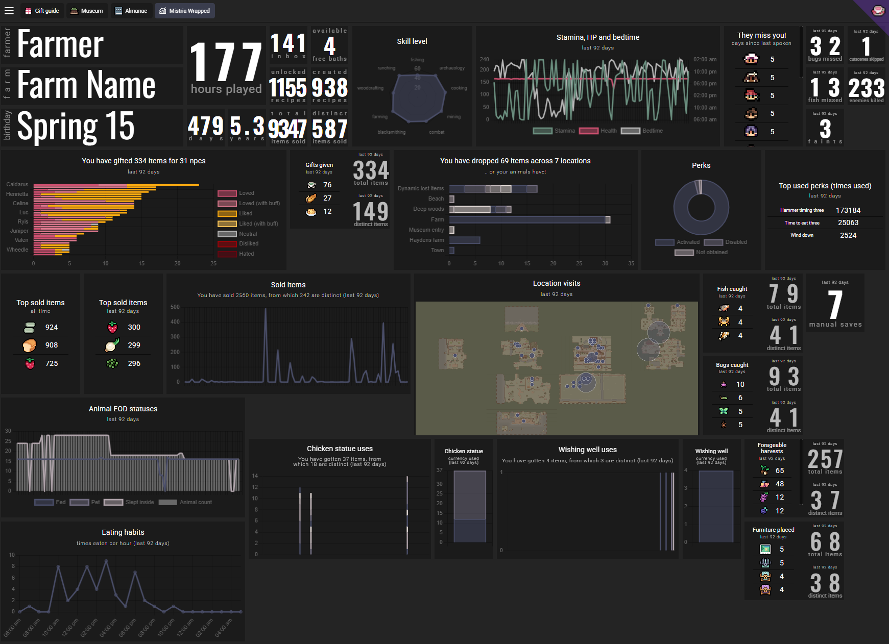Click the strawberry icon beside 300
This screenshot has width=889, height=644.
coord(112,327)
